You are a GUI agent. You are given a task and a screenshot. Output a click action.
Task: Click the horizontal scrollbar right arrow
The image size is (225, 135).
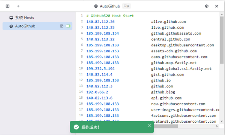(x=217, y=126)
